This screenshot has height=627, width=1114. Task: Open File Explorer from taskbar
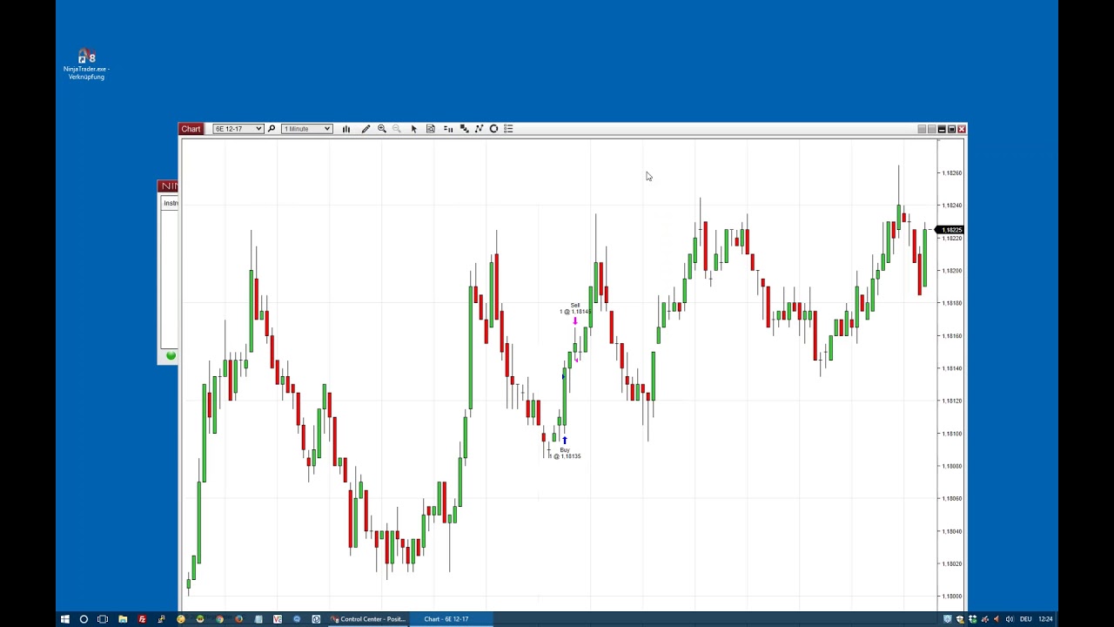(x=123, y=619)
